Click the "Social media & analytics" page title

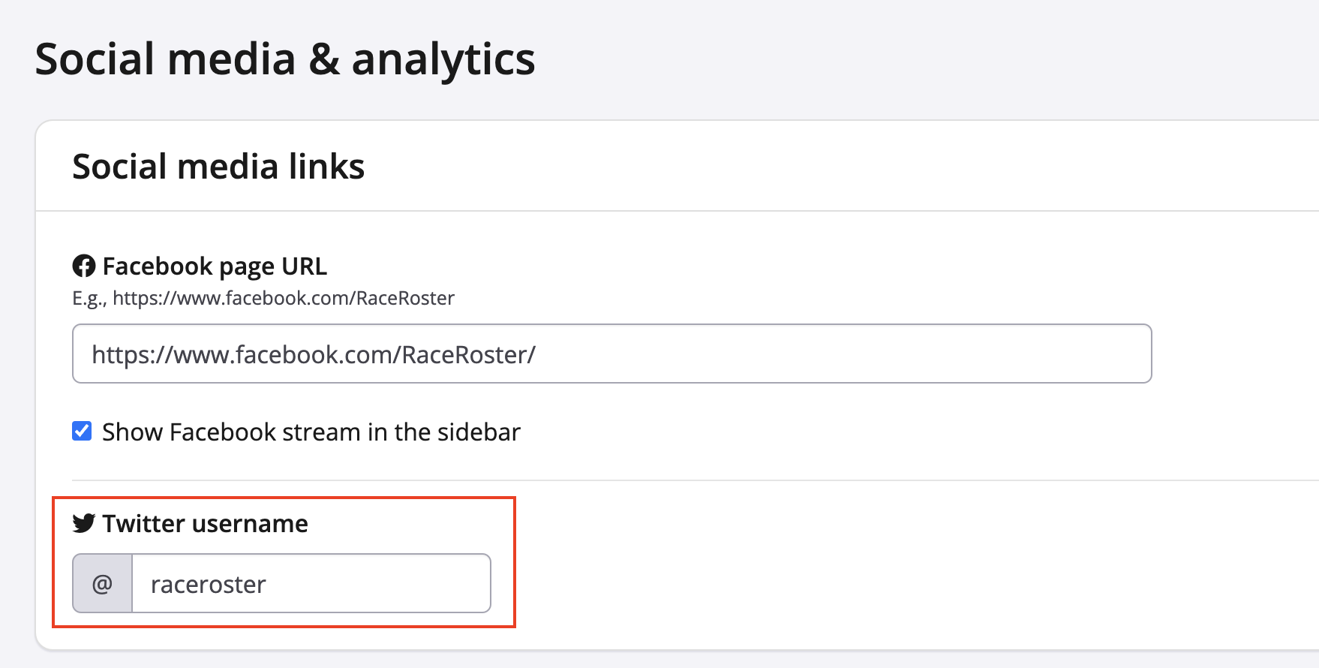click(285, 59)
